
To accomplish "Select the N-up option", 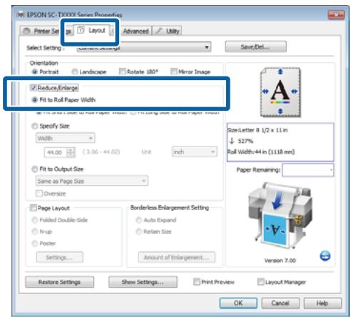I will click(x=35, y=232).
